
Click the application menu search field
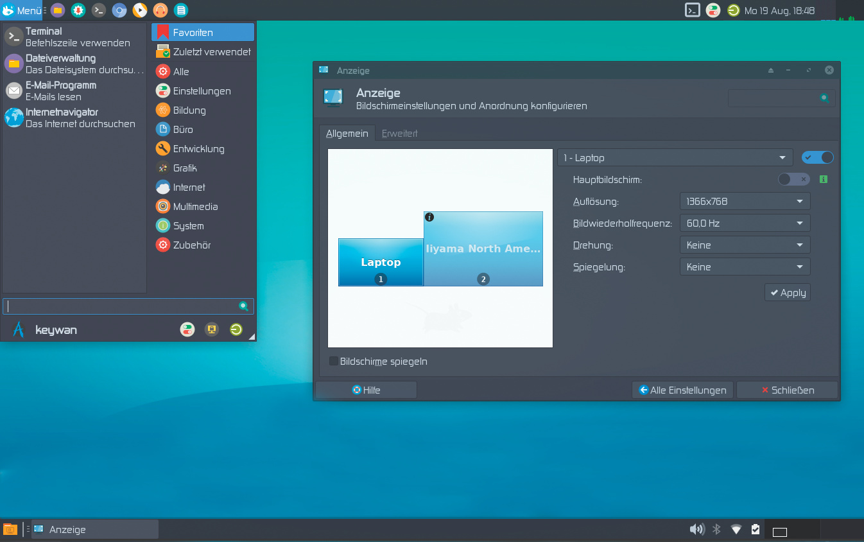[122, 306]
